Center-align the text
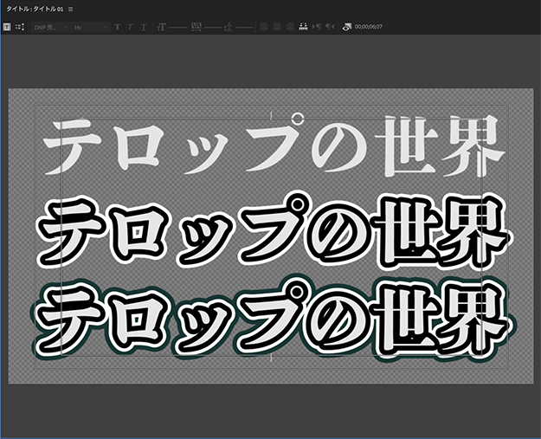The image size is (541, 439). [276, 27]
